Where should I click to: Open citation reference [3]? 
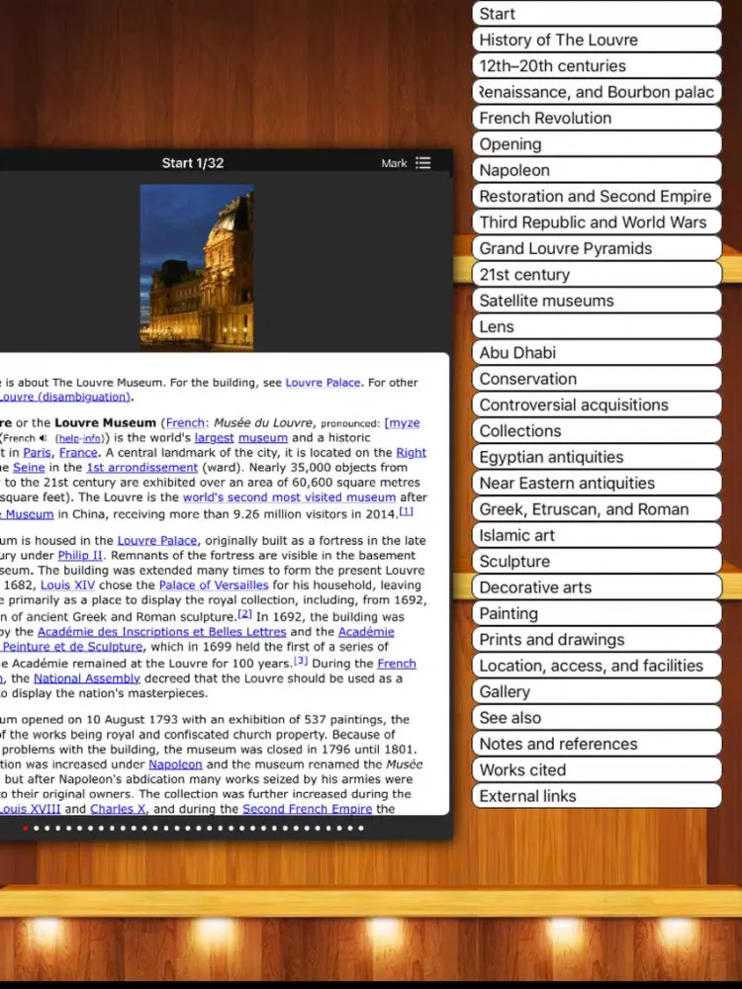pos(301,661)
